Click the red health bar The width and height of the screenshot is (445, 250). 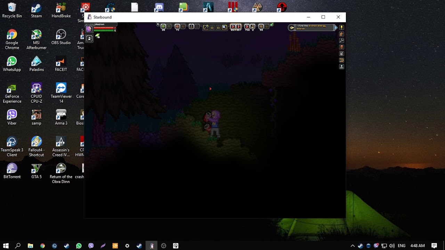(x=104, y=28)
